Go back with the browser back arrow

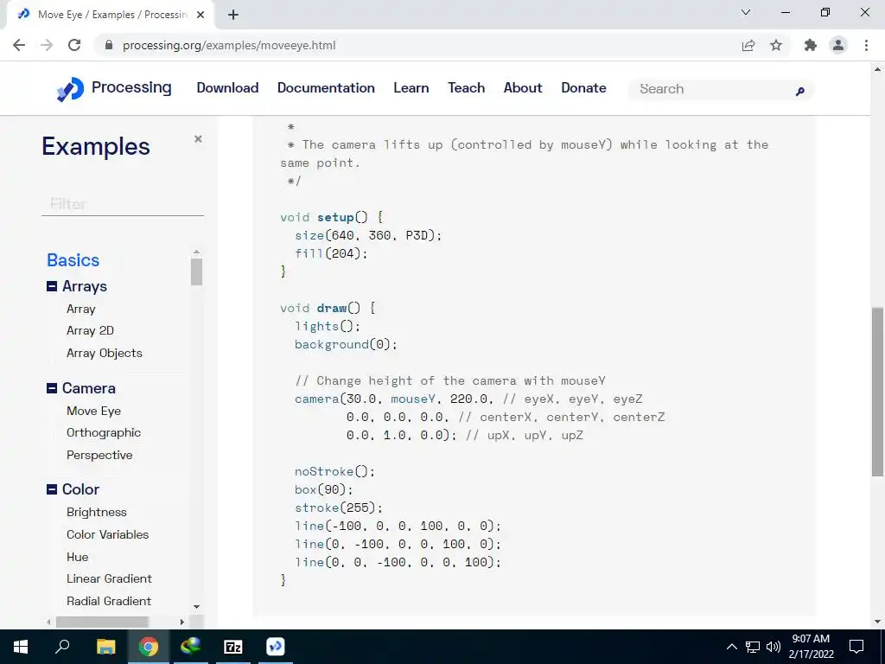(19, 45)
